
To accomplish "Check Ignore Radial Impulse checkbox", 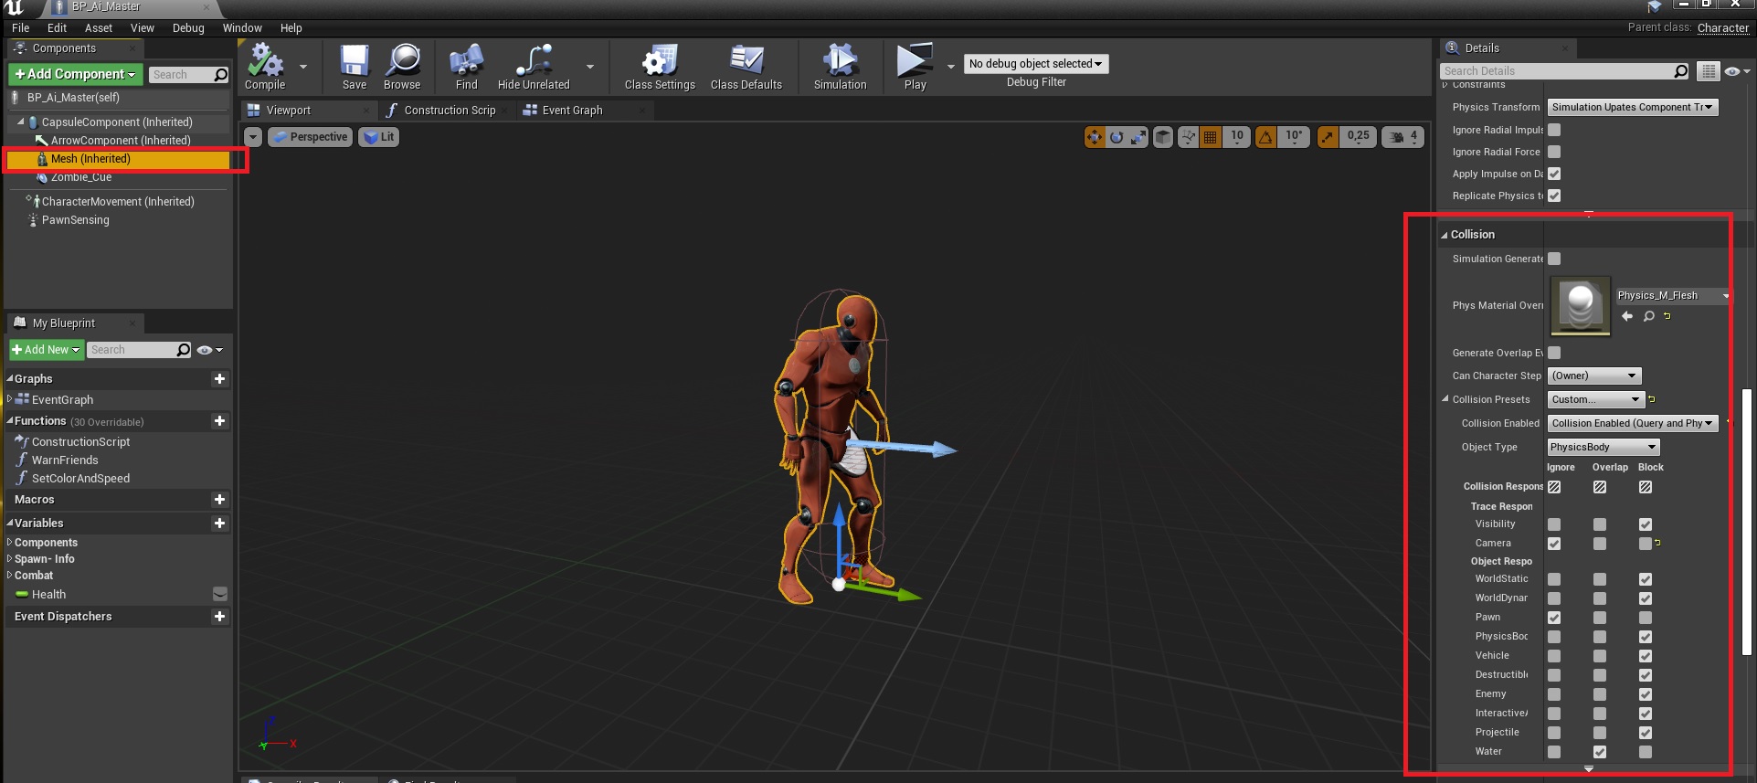I will point(1554,131).
